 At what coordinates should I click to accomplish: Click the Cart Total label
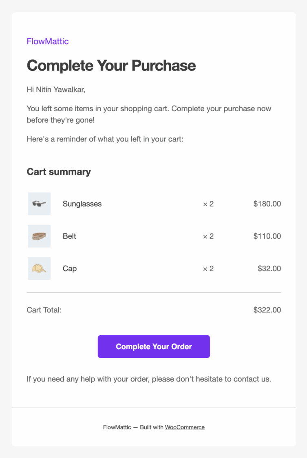click(44, 310)
